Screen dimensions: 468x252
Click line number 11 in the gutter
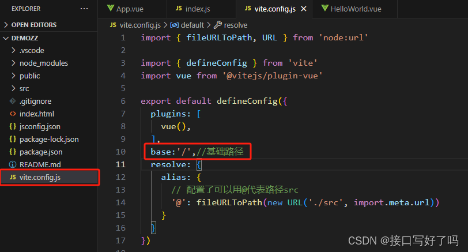click(x=120, y=164)
